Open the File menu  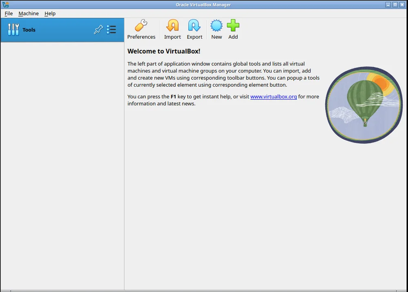point(9,13)
